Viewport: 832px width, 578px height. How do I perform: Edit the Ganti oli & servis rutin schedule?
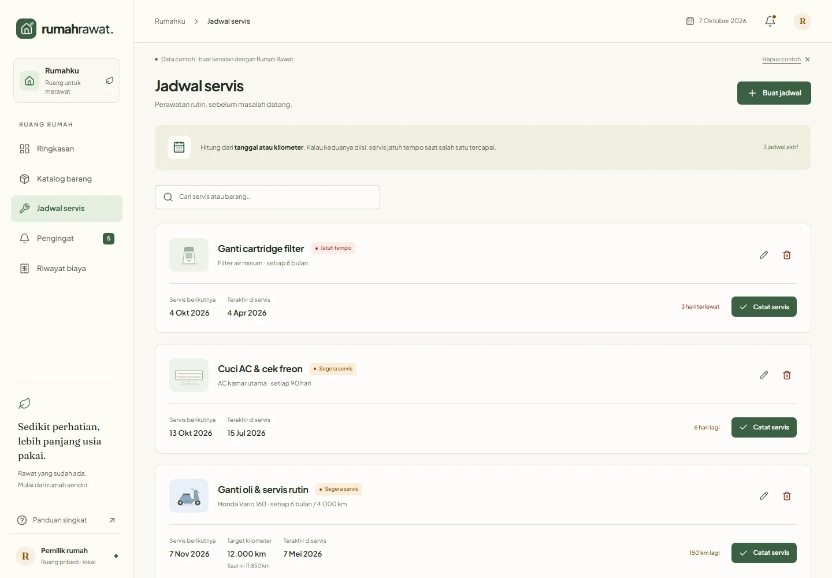[764, 496]
